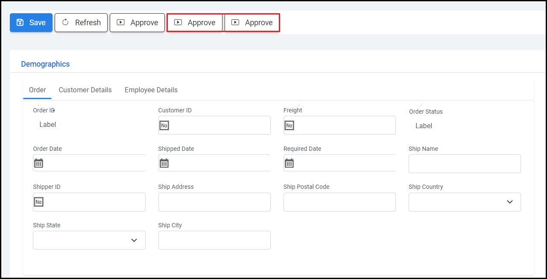This screenshot has width=547, height=279.
Task: Click the numeric icon in Customer ID field
Action: pyautogui.click(x=164, y=125)
